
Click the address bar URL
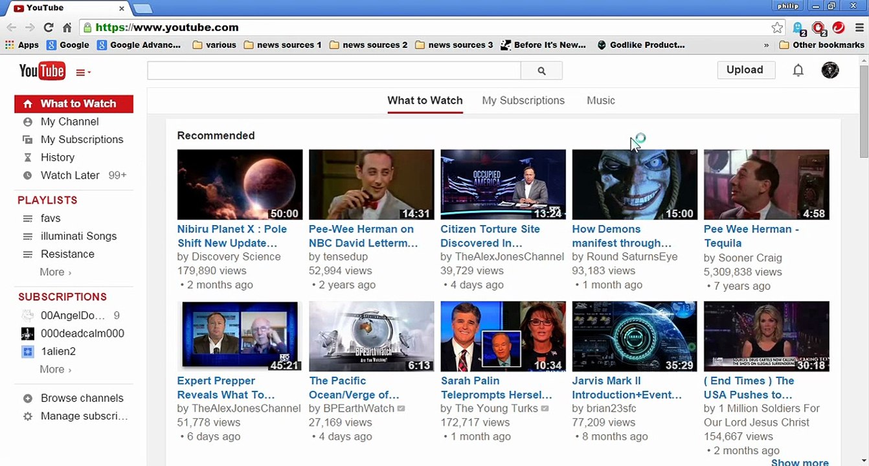click(167, 27)
